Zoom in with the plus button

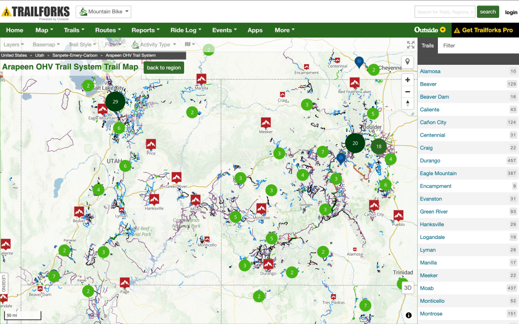click(x=407, y=80)
